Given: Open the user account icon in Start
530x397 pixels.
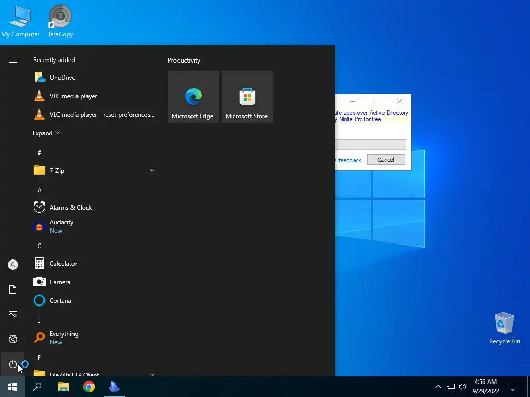Looking at the screenshot, I should click(13, 265).
